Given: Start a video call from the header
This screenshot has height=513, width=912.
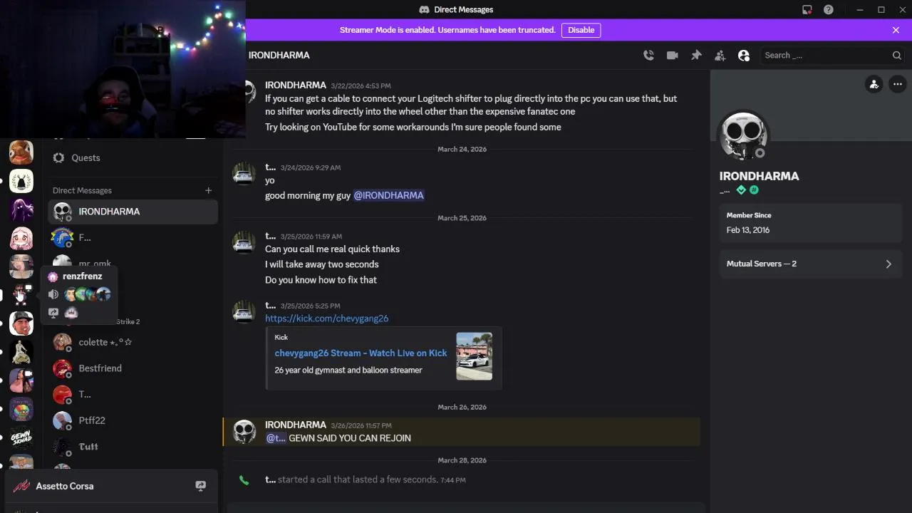Looking at the screenshot, I should [x=672, y=56].
